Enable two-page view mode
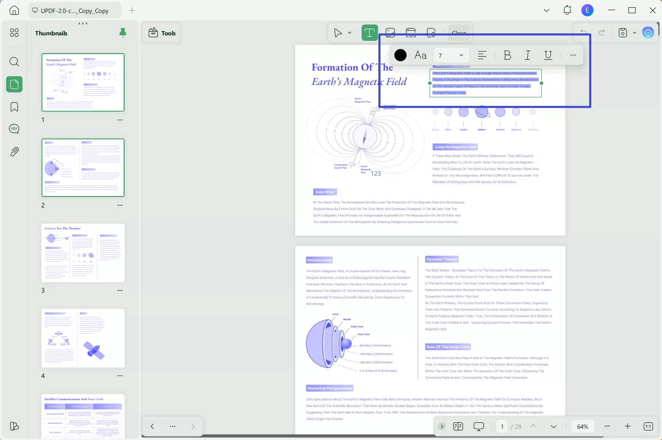The width and height of the screenshot is (662, 440). pyautogui.click(x=458, y=426)
